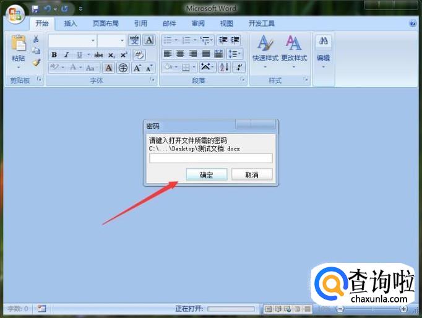
Task: Open the 编辑 find menu
Action: 323,51
